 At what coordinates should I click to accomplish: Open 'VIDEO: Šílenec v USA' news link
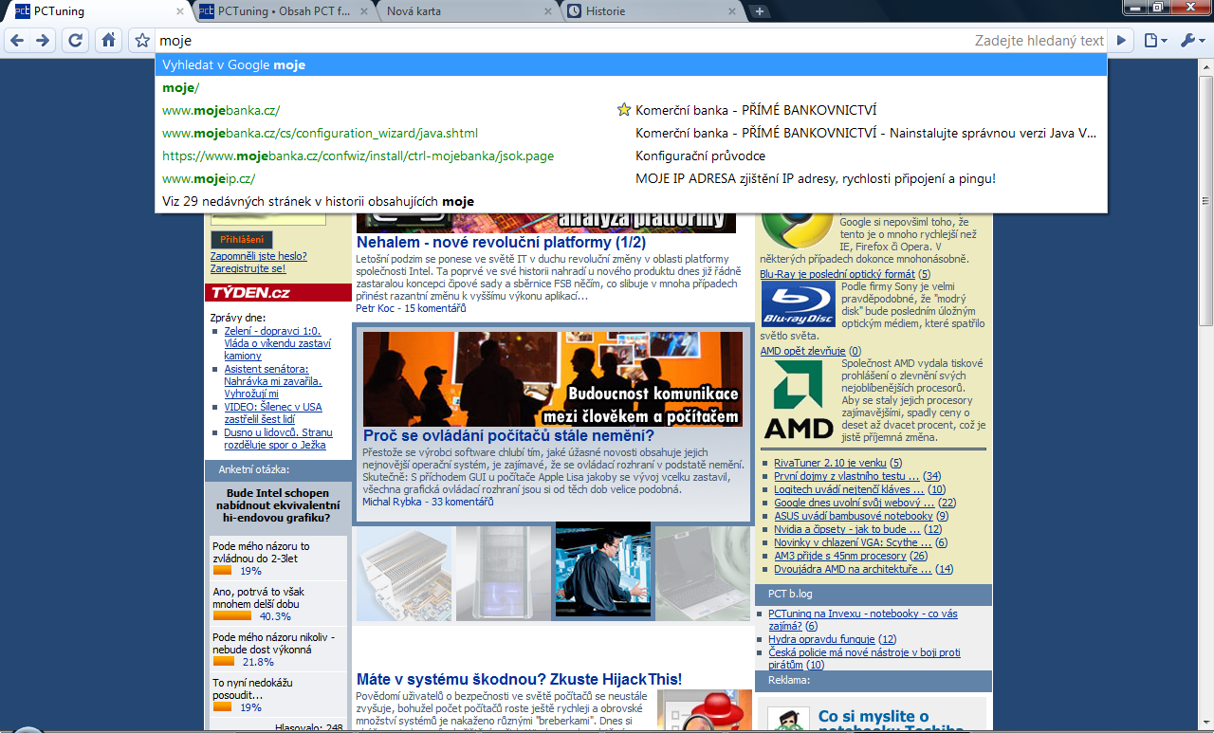[273, 412]
